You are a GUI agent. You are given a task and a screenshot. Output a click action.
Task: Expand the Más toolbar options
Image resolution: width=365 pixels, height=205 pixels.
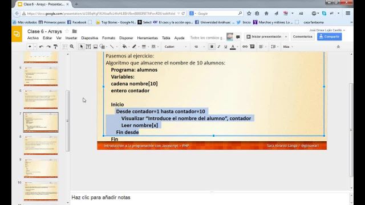[287, 47]
